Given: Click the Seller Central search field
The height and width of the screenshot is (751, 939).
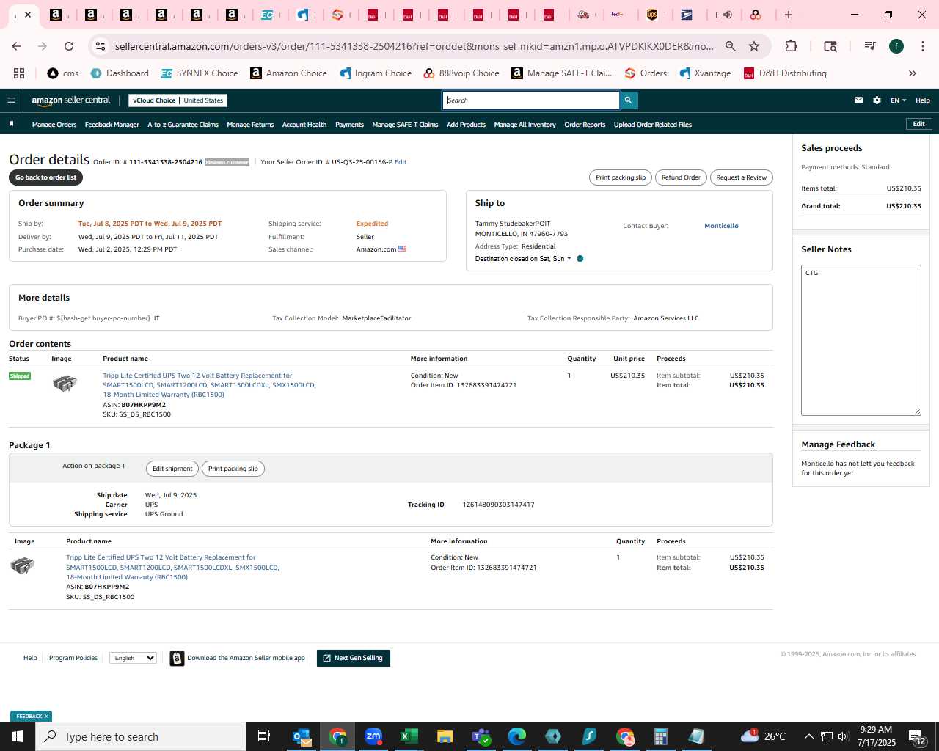Looking at the screenshot, I should click(531, 100).
